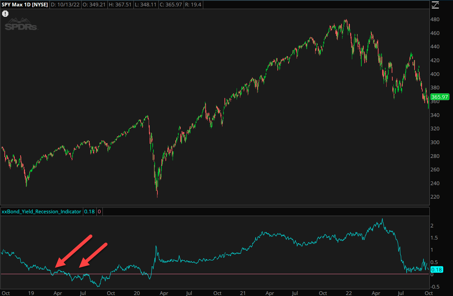Click the blue 0.18 axis tag
Screen dimensions: 453x296
click(x=437, y=269)
